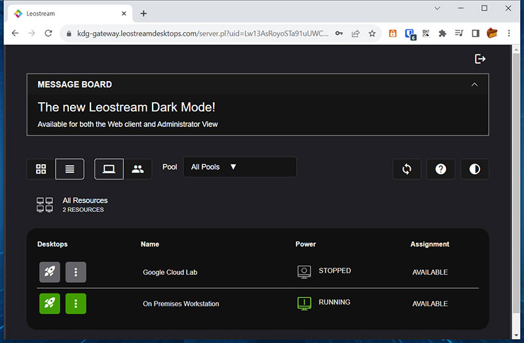This screenshot has width=524, height=343.
Task: Open Chrome three-dot menu
Action: pyautogui.click(x=509, y=33)
